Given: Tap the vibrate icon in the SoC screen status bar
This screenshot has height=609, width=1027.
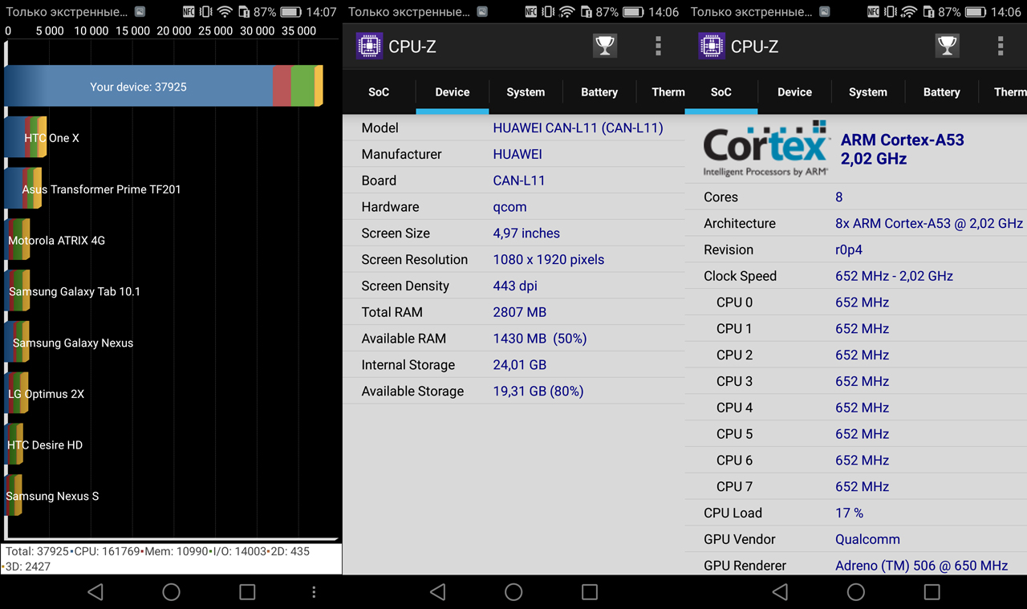Looking at the screenshot, I should point(891,12).
